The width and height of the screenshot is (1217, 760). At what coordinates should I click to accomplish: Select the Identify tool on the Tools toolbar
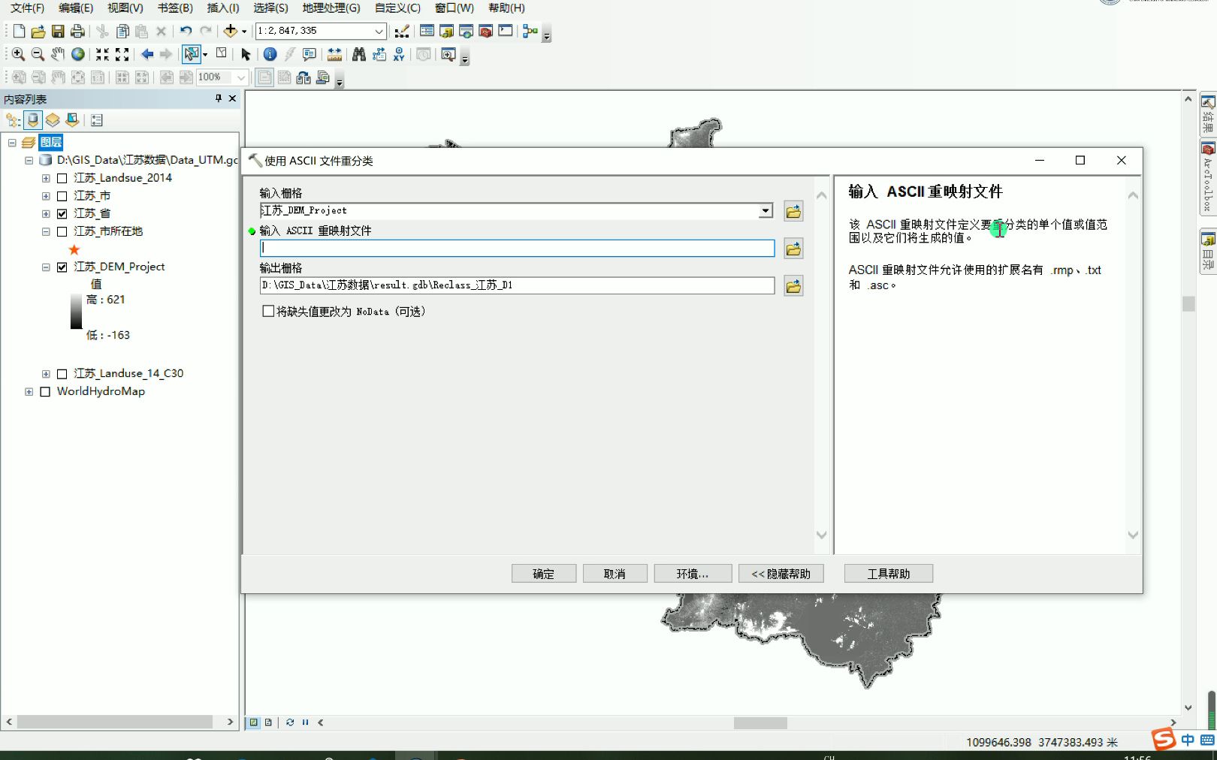268,54
